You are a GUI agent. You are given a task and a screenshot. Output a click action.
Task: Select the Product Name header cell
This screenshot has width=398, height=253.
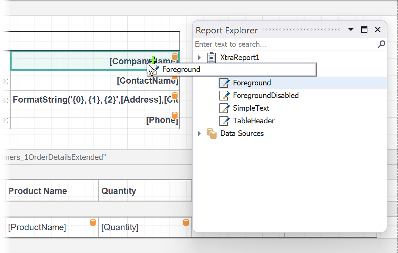[x=52, y=191]
